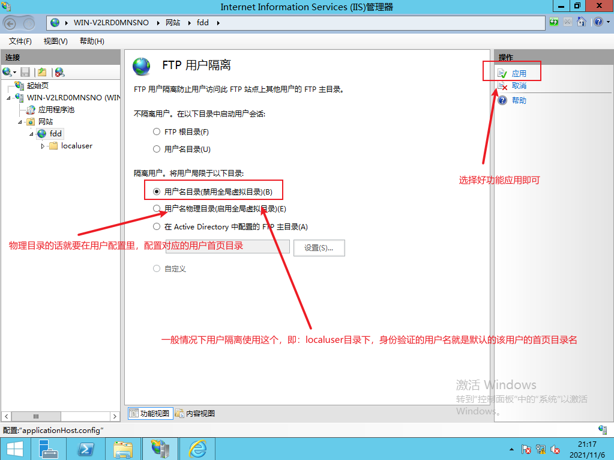Image resolution: width=614 pixels, height=460 pixels.
Task: Click the up folder icon in Connections toolbar
Action: click(42, 72)
